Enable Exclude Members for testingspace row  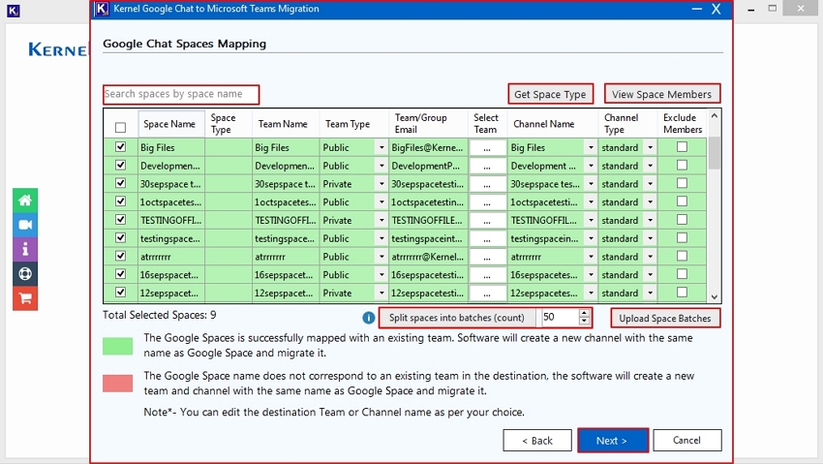pos(682,237)
